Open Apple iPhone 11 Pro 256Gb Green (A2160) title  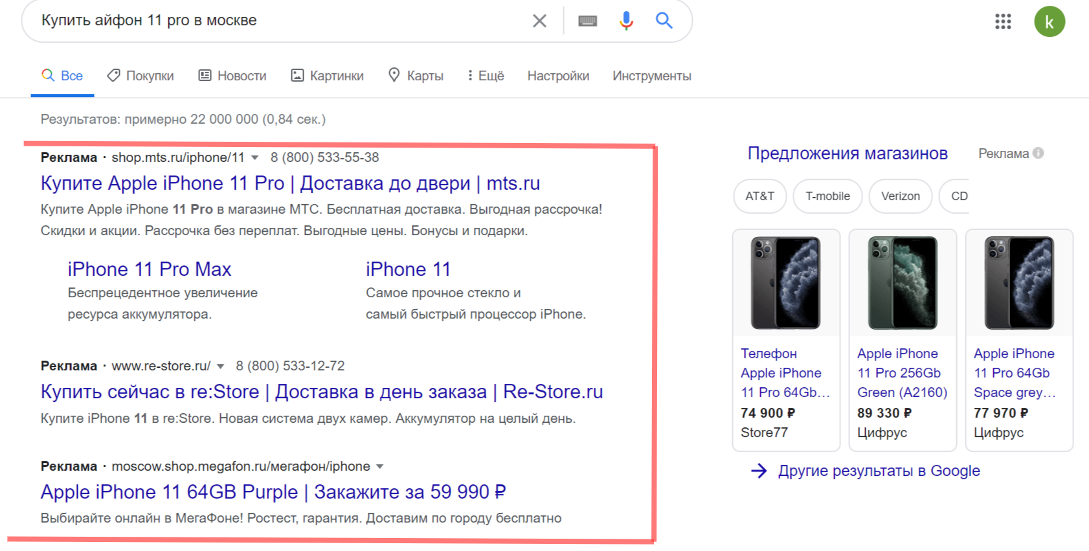(903, 373)
